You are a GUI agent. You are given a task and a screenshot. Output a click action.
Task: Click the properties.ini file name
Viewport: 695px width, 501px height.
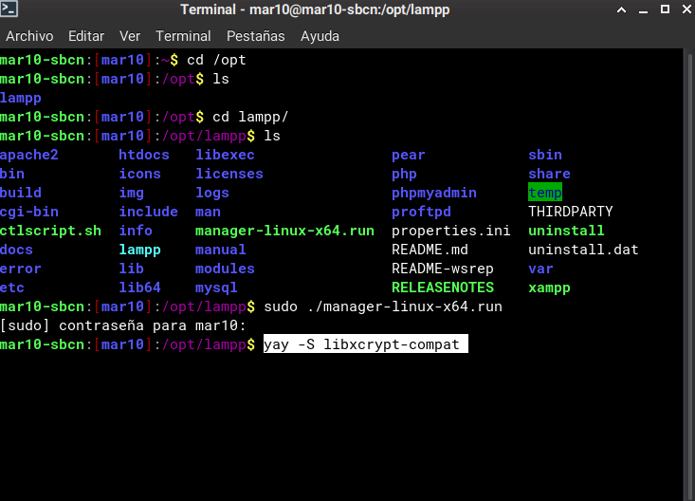[450, 231]
